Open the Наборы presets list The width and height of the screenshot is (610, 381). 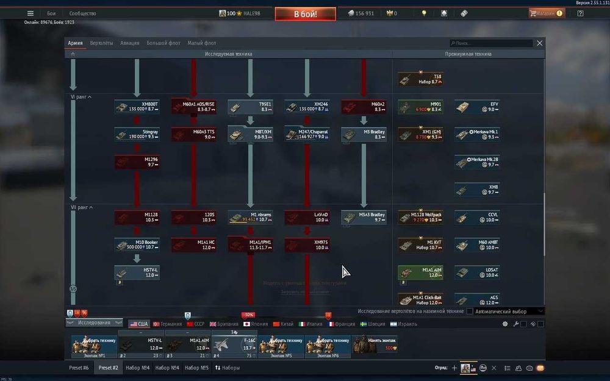227,368
